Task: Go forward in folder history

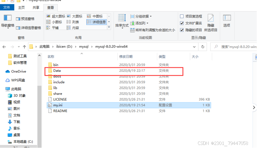Action: 12,47
